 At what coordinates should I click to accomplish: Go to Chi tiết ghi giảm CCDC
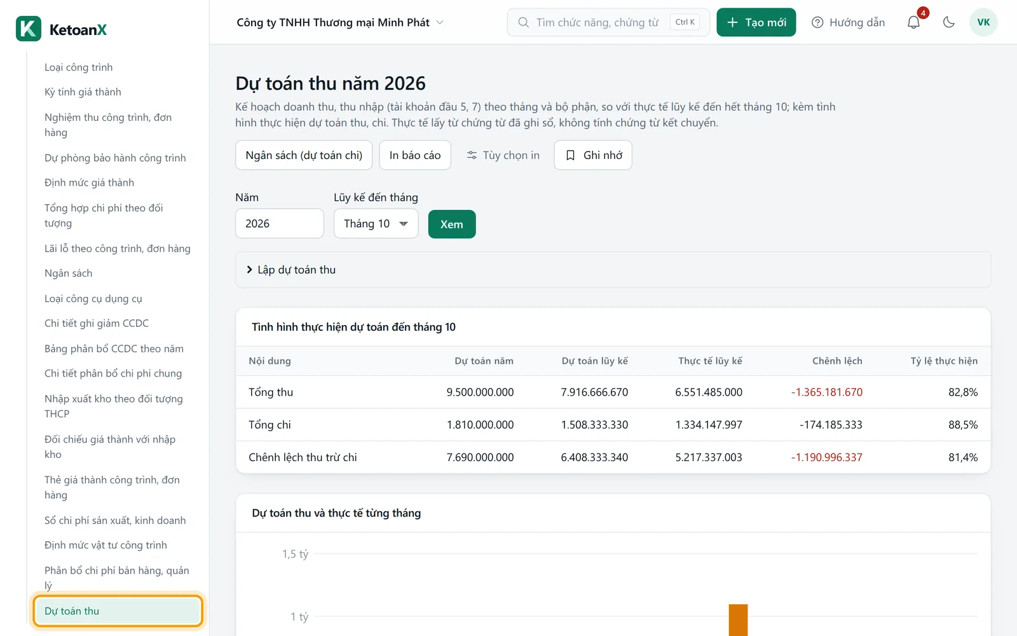tap(97, 324)
